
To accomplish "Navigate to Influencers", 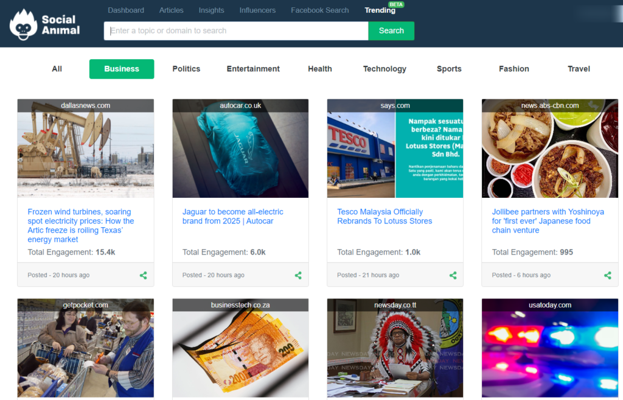I will [257, 10].
